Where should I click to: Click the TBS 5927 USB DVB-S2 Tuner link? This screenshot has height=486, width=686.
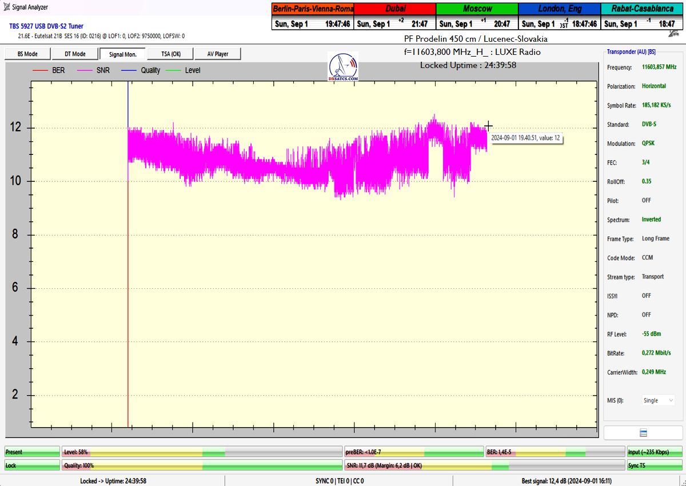[46, 26]
